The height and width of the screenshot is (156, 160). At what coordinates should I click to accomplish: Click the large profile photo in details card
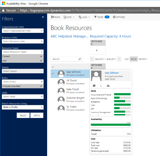96,76
